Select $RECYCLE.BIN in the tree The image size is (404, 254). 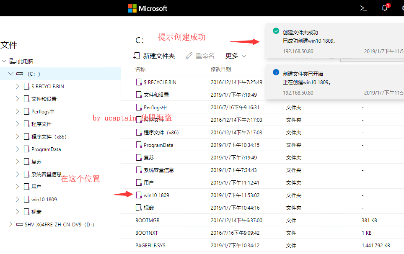(48, 87)
